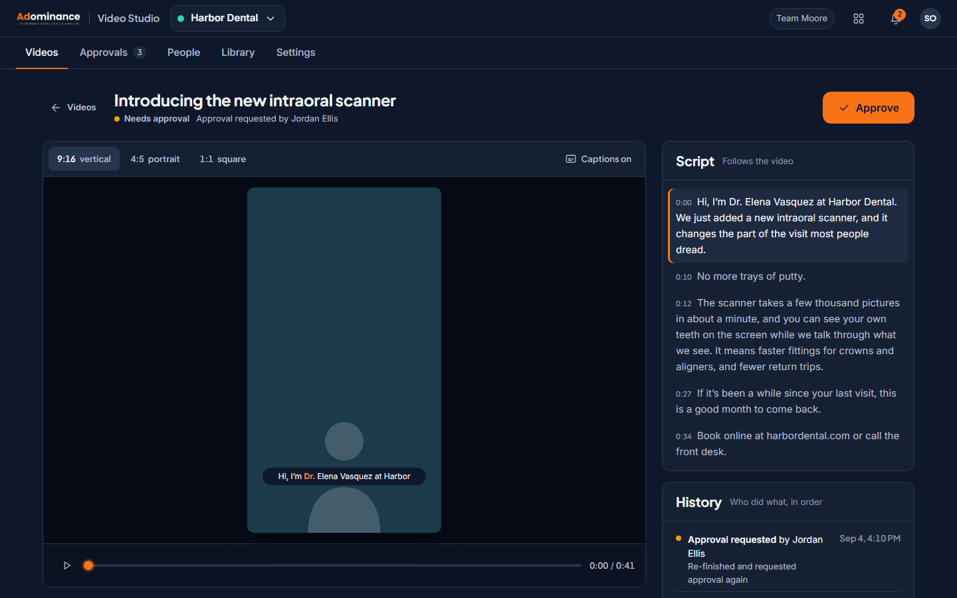
Task: Click the vertical video preview frame
Action: [x=344, y=360]
